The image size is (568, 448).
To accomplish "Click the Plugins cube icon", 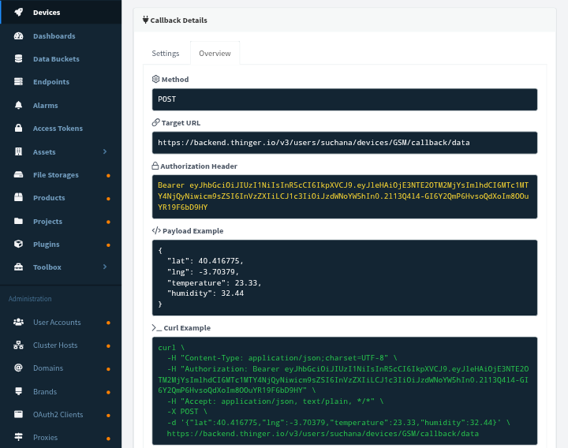I will pyautogui.click(x=18, y=244).
